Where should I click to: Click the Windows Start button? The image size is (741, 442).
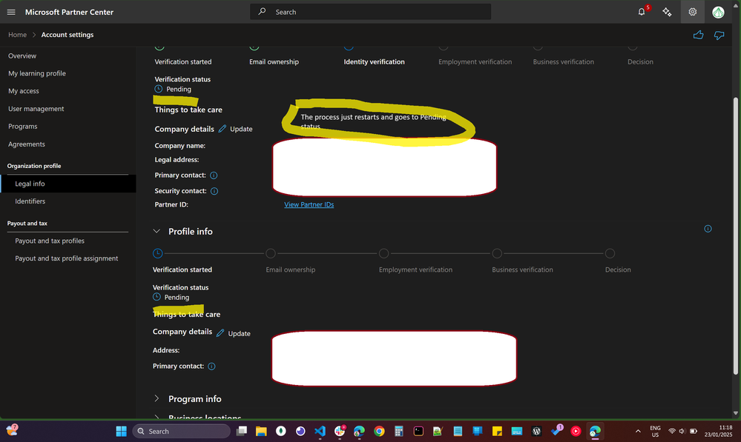coord(122,431)
